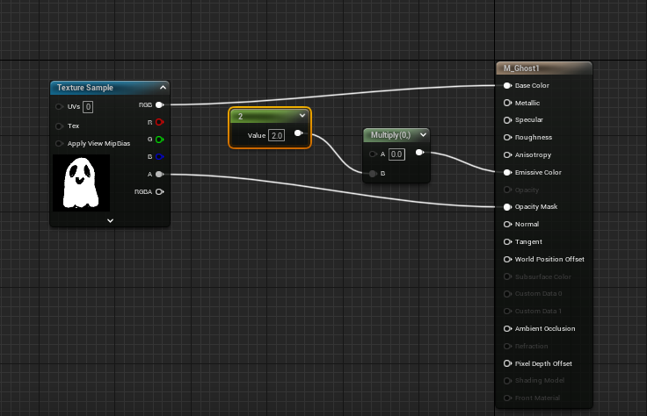Expand the chevron under the ghost thumbnail
647x416 pixels.
click(110, 220)
